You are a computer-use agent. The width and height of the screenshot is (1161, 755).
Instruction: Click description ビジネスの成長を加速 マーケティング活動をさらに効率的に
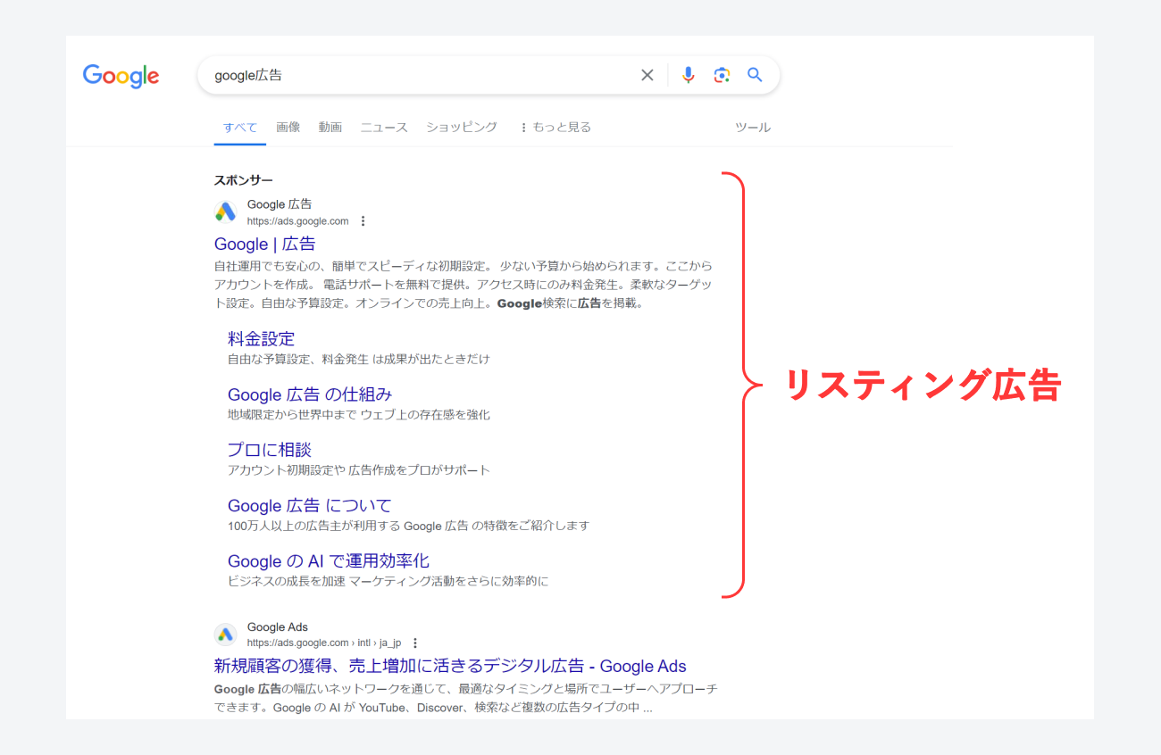[388, 581]
